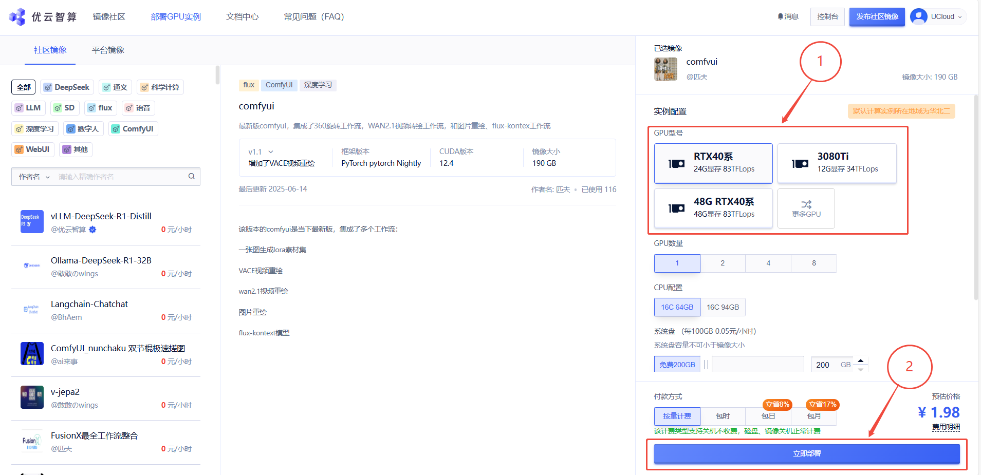Decrease system disk size with down arrow

[861, 369]
